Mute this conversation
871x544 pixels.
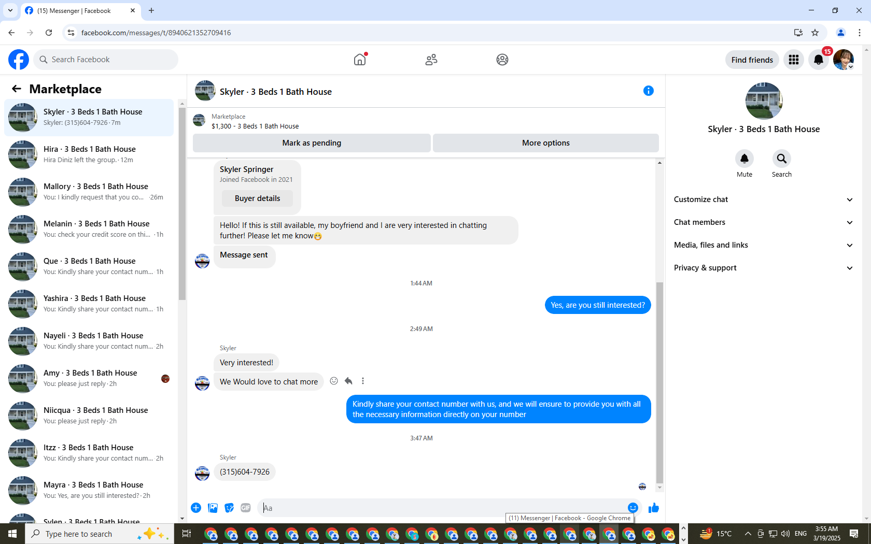point(744,159)
